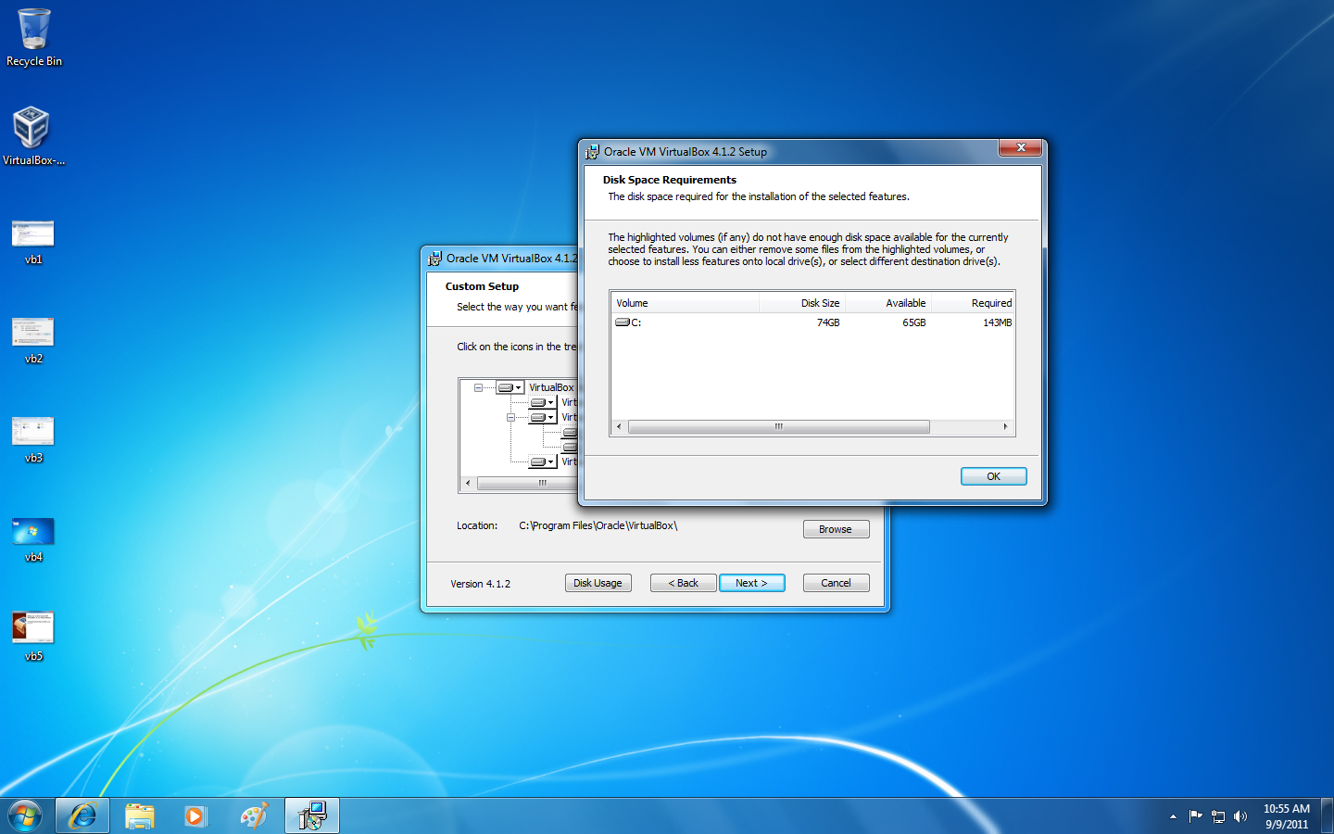
Task: Click right arrow of volume list scrollbar
Action: (x=1006, y=427)
